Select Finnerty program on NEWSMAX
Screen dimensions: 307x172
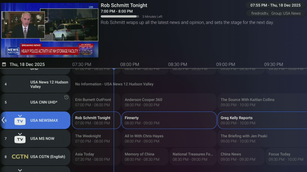tap(169, 120)
